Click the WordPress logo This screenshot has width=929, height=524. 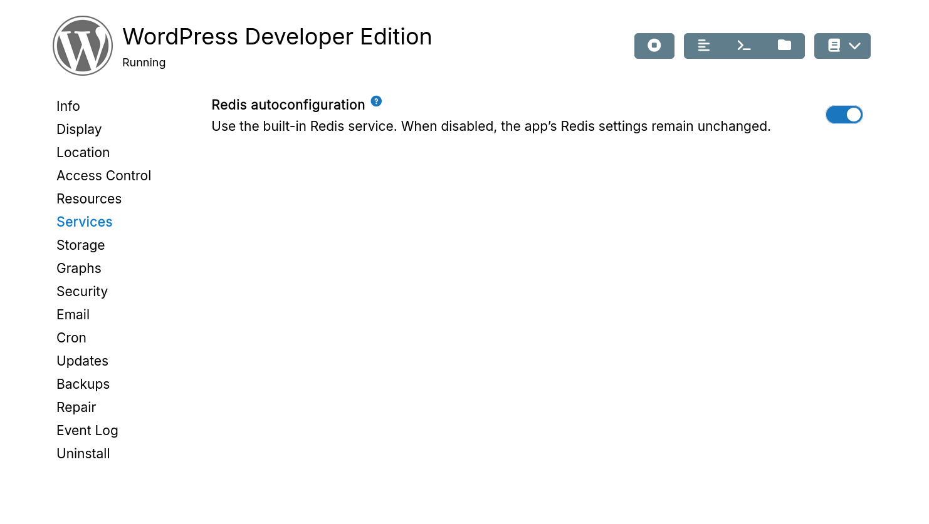point(82,45)
